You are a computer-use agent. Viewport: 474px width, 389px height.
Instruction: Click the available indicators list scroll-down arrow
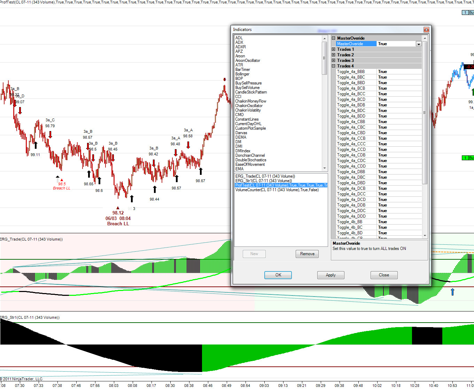[x=325, y=168]
